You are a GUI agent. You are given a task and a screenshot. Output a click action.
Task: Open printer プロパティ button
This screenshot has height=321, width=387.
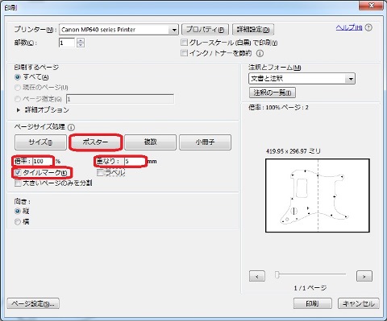coord(205,30)
